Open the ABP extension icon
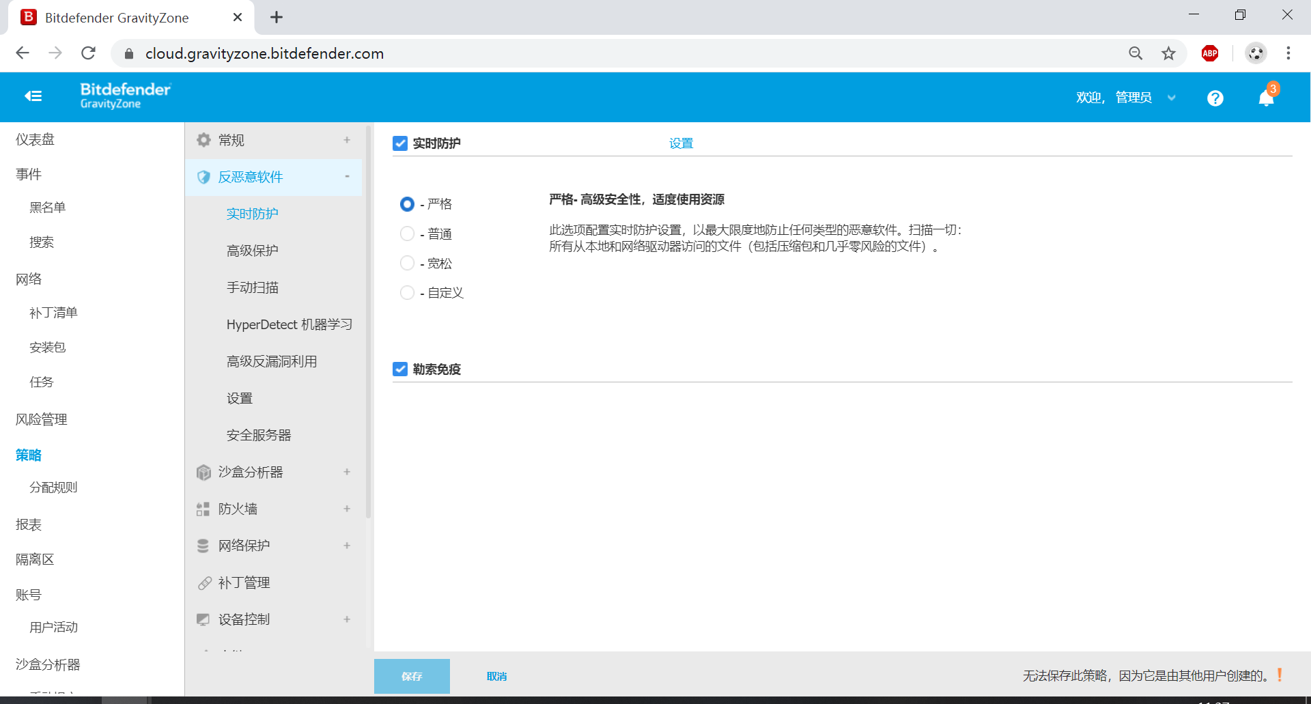 pos(1210,53)
